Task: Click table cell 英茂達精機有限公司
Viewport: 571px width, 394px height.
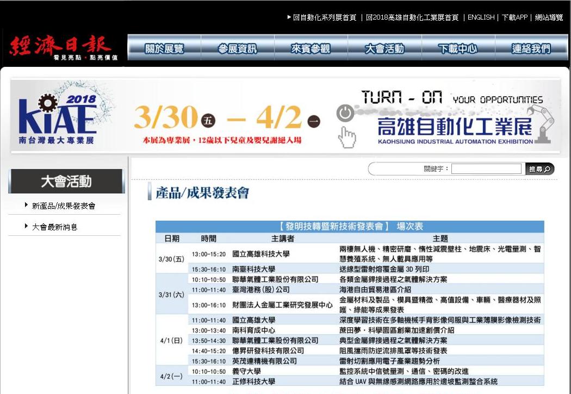Action: click(264, 361)
